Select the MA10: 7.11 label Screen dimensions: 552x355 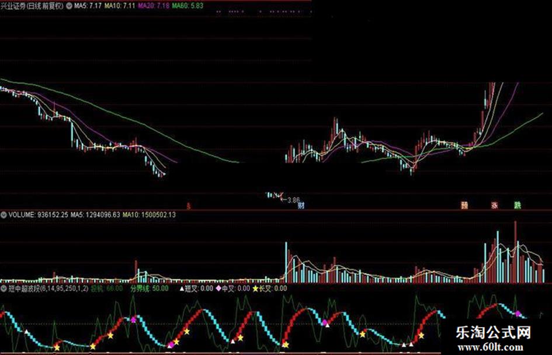pos(120,6)
